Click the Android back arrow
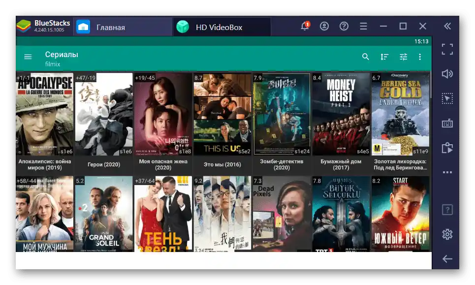Screen dimensions: 475x285 pos(447,259)
